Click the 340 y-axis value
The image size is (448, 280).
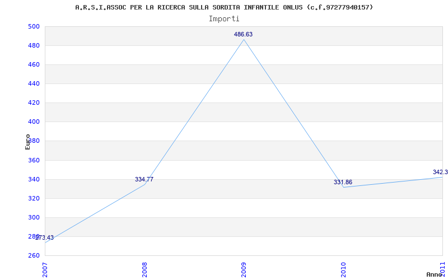34,179
